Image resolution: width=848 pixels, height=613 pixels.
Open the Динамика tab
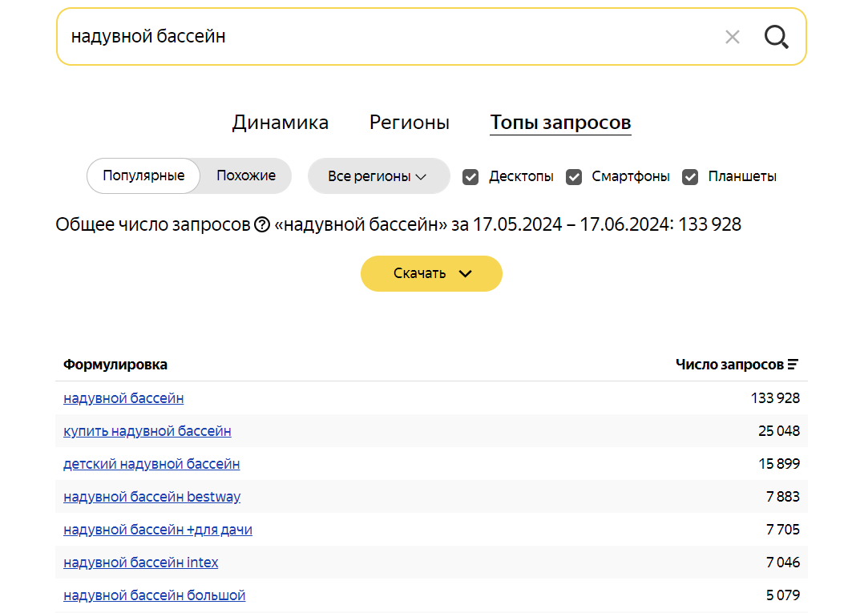click(281, 122)
